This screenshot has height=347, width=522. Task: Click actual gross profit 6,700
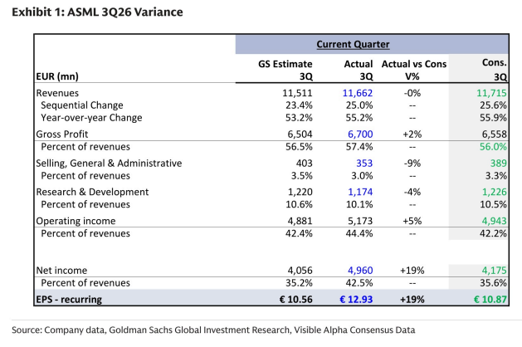pyautogui.click(x=360, y=134)
